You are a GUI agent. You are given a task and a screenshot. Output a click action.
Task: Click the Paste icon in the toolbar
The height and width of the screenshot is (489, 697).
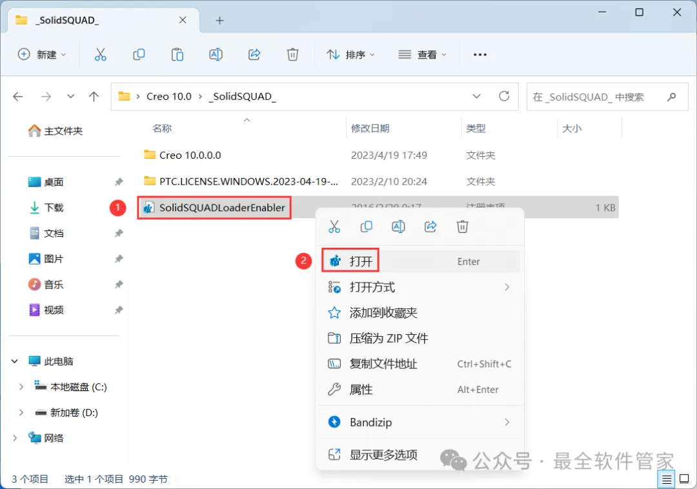[x=177, y=55]
